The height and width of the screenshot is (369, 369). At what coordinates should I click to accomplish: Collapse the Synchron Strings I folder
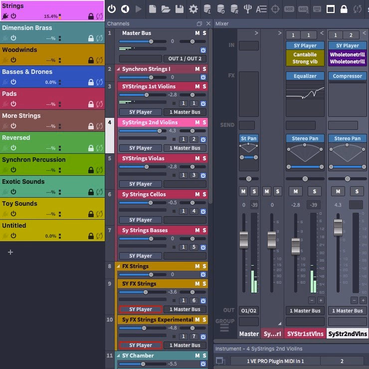click(x=118, y=69)
